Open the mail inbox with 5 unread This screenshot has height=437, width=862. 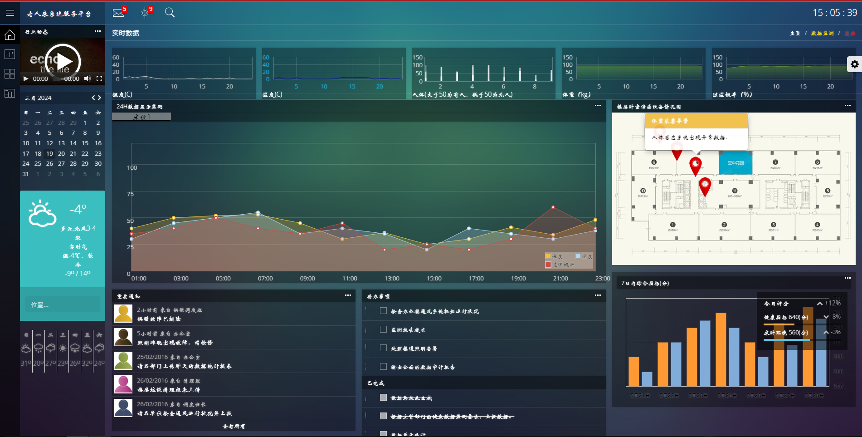coord(119,13)
